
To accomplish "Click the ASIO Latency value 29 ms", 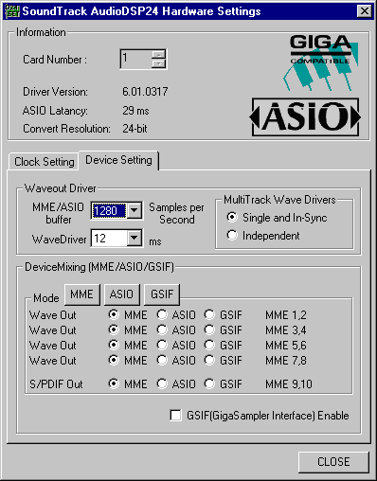I will 135,111.
